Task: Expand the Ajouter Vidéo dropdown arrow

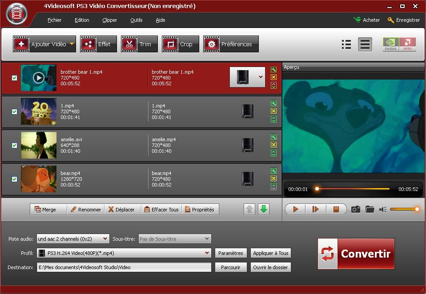Action: pos(72,44)
